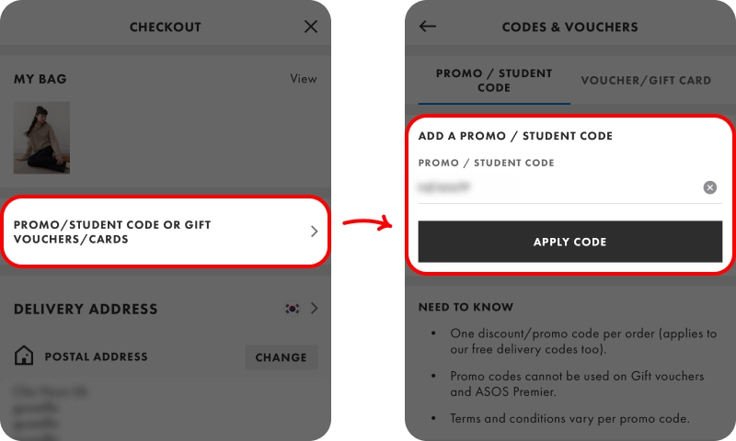Click the My Bag heading

click(40, 79)
